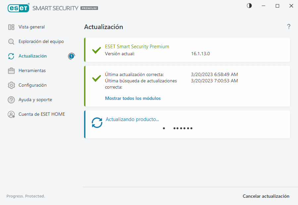
Task: Click the ESET logo icon
Action: [x=18, y=8]
